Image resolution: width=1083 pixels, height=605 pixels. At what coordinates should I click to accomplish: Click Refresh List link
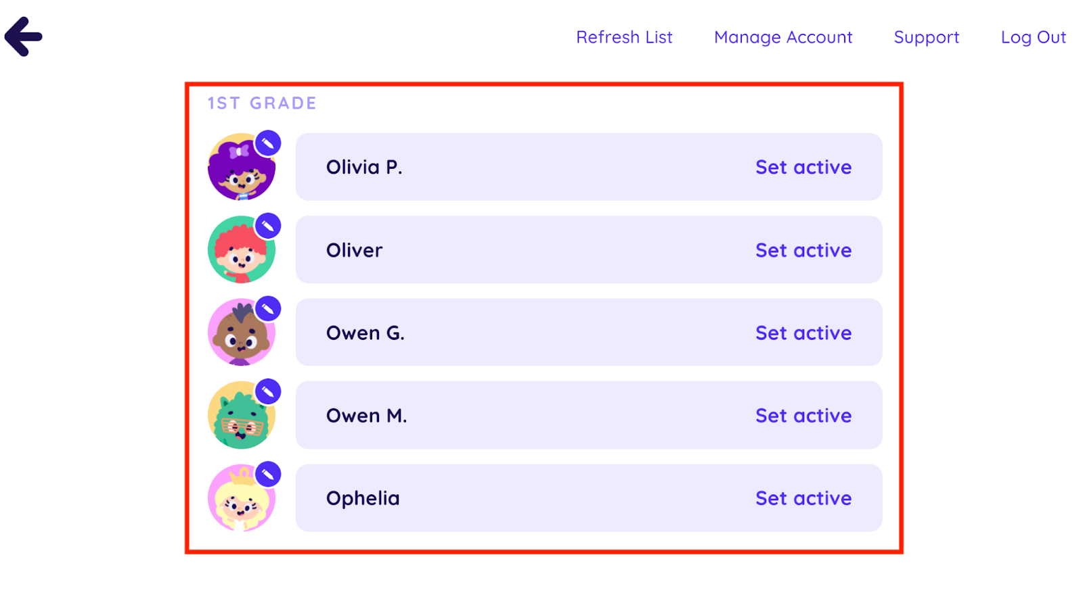pos(624,37)
